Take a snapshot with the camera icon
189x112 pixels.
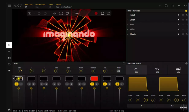click(102, 13)
